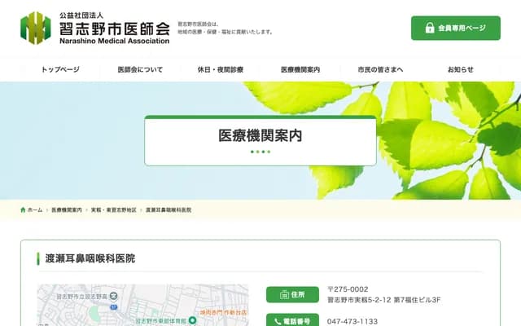Viewport: 521px width, 326px height.
Task: Open 医療機関案内 in the navigation bar
Action: [x=300, y=70]
